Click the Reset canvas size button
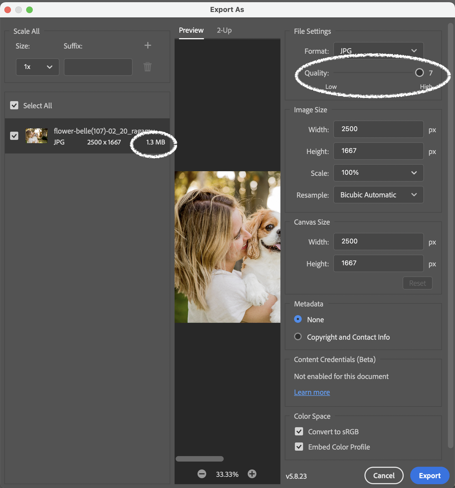 click(417, 283)
